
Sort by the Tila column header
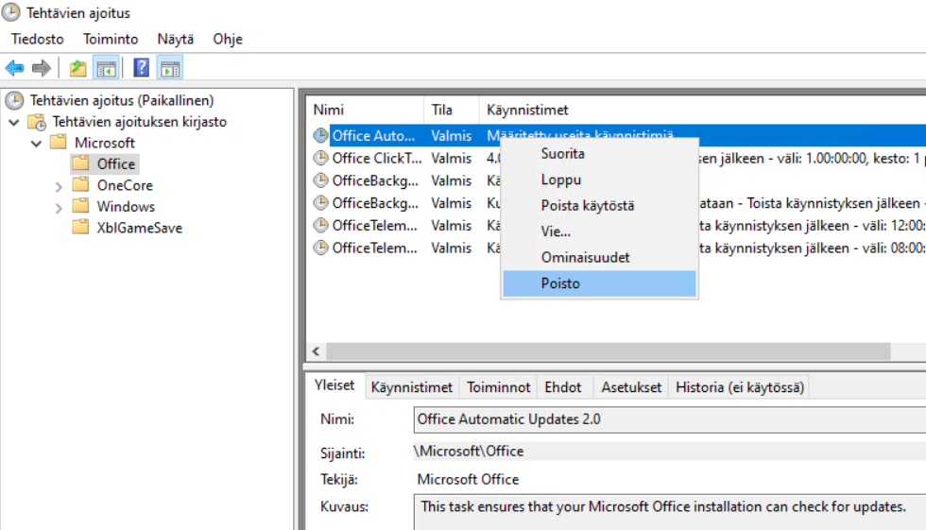click(452, 110)
